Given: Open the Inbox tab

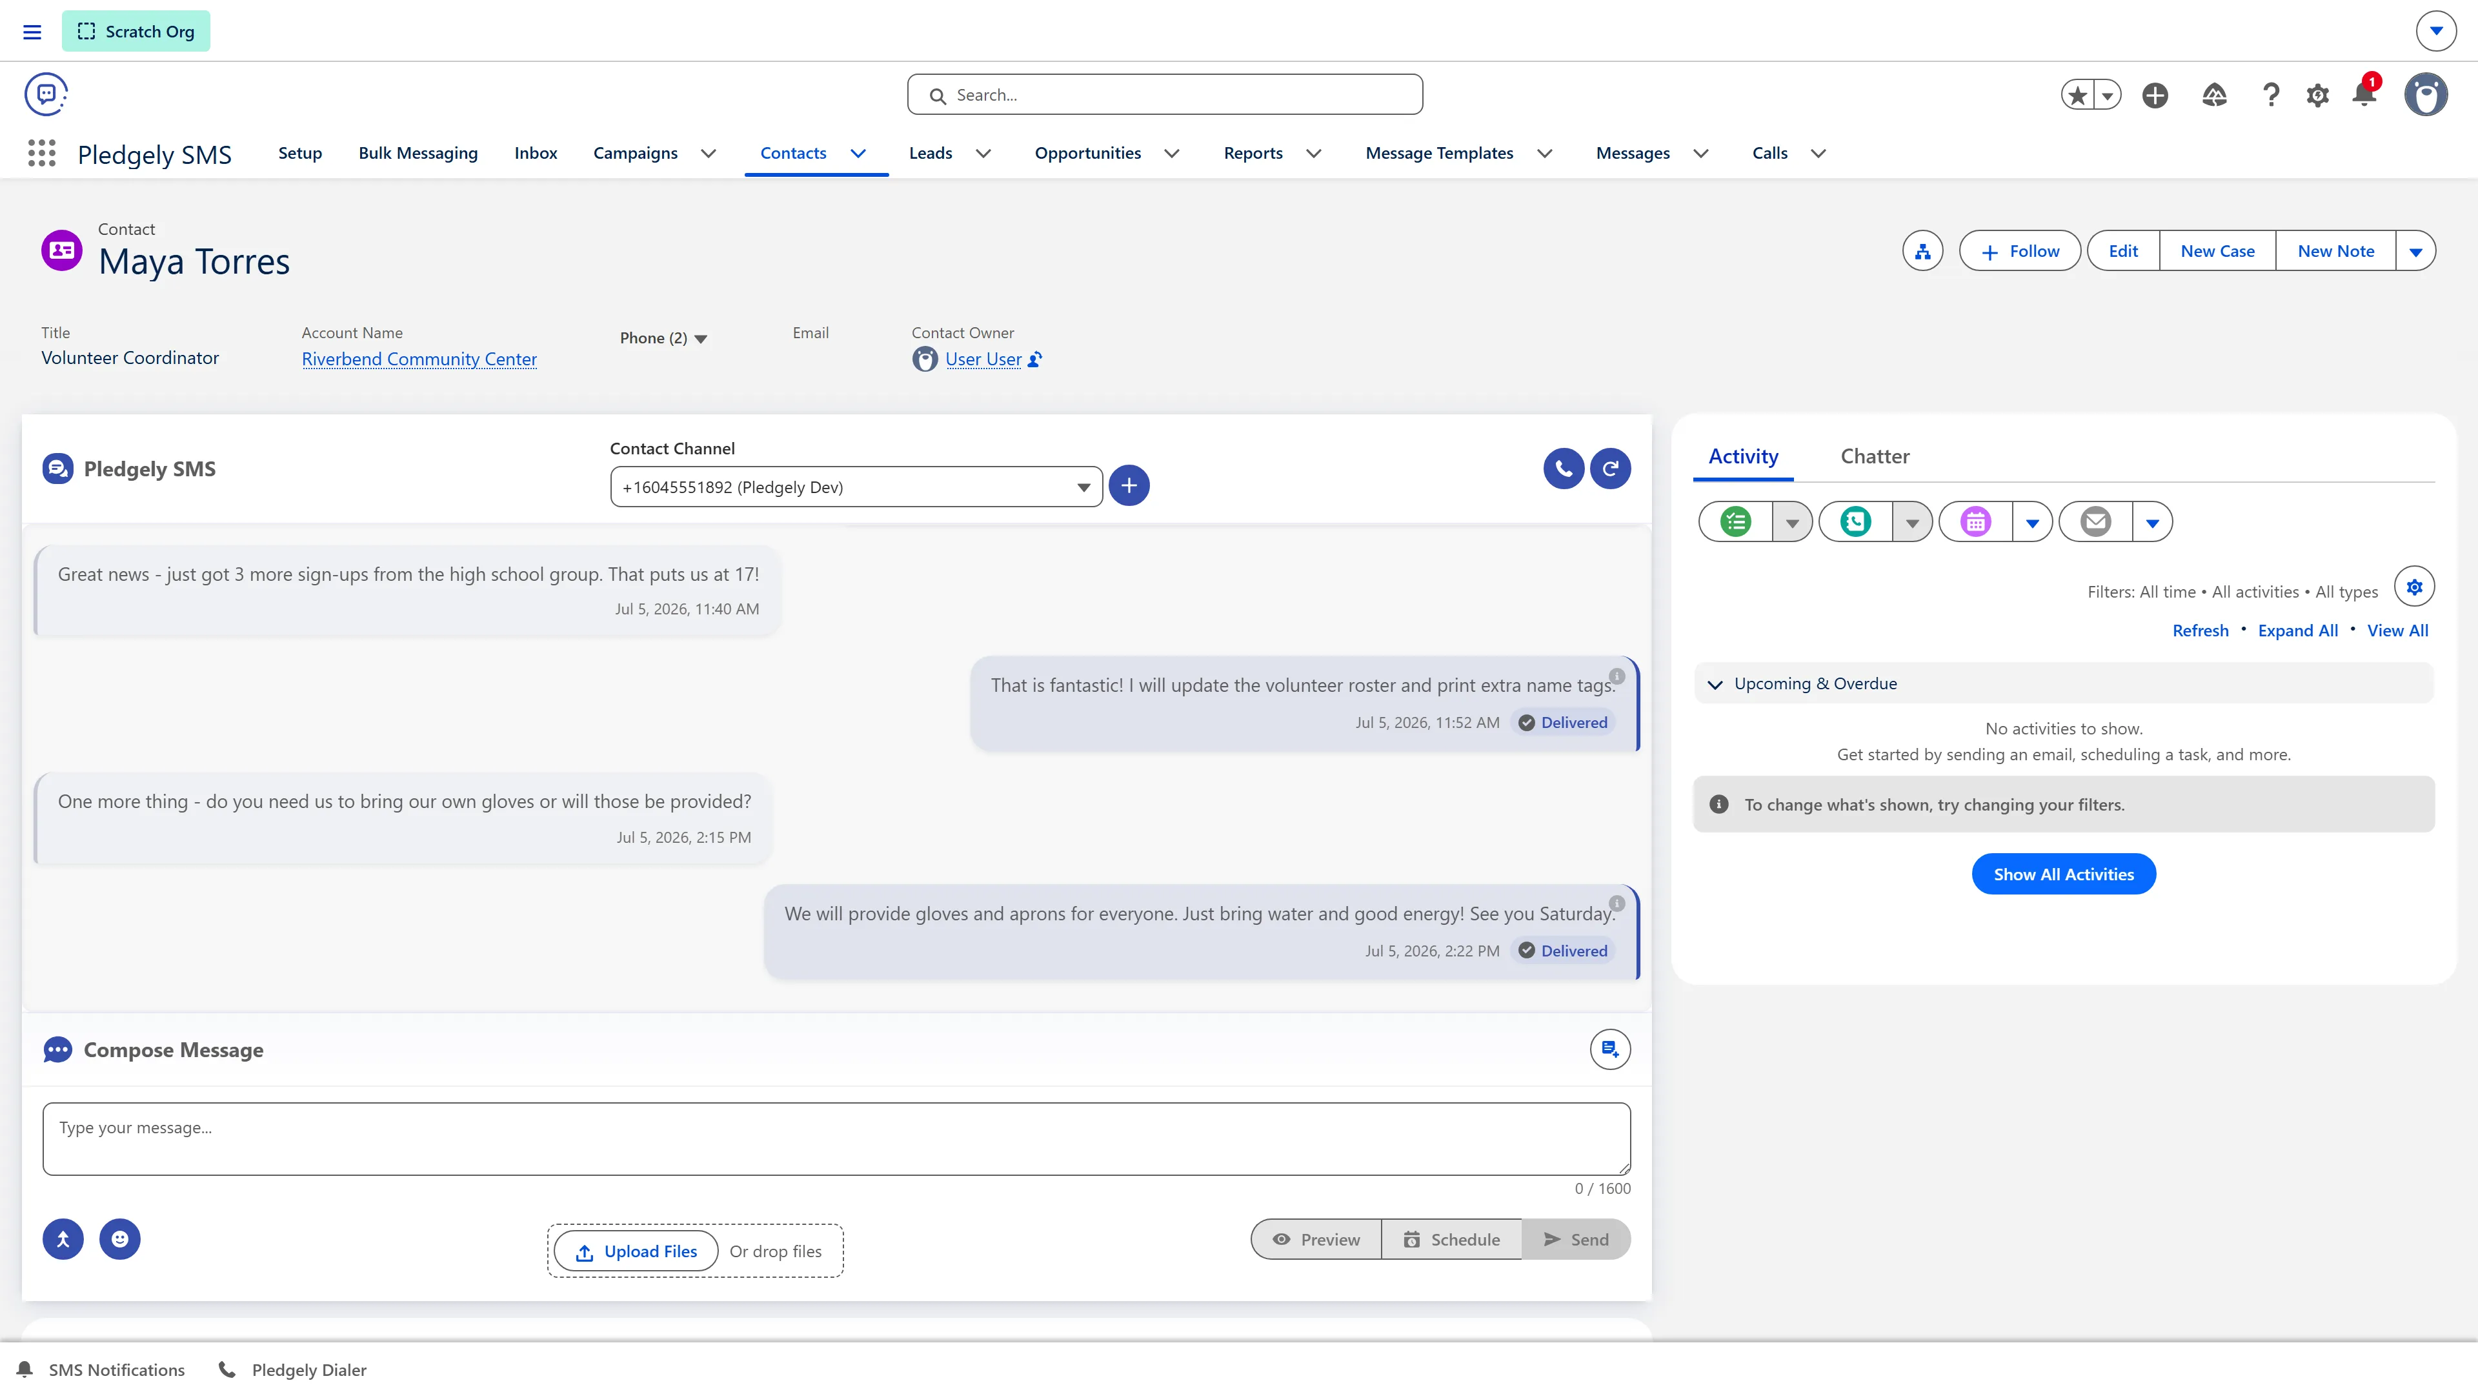Looking at the screenshot, I should click(x=536, y=153).
